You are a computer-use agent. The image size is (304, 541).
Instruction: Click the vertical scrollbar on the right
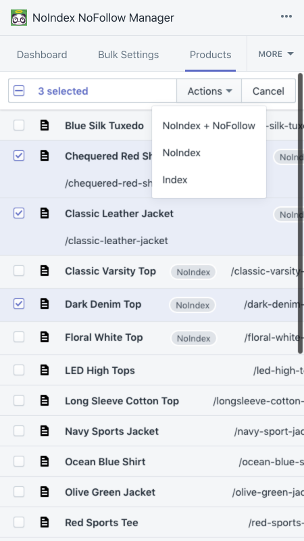(300, 213)
